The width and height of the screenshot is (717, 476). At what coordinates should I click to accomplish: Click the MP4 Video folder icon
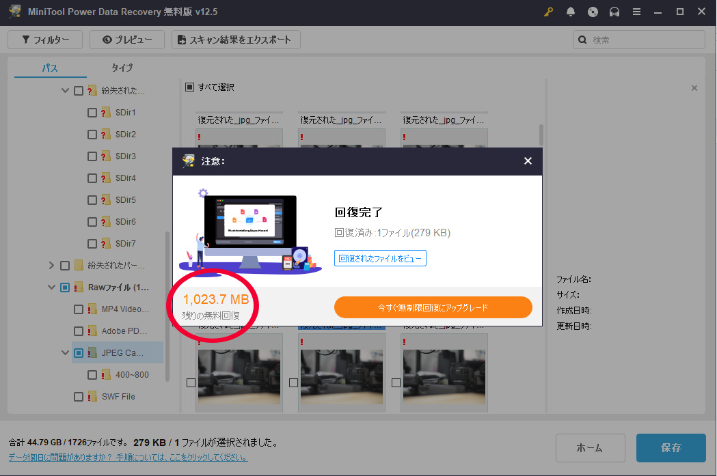tap(92, 309)
